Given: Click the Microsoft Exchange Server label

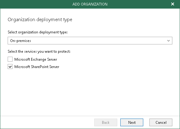Looking at the screenshot, I should pos(36,59).
